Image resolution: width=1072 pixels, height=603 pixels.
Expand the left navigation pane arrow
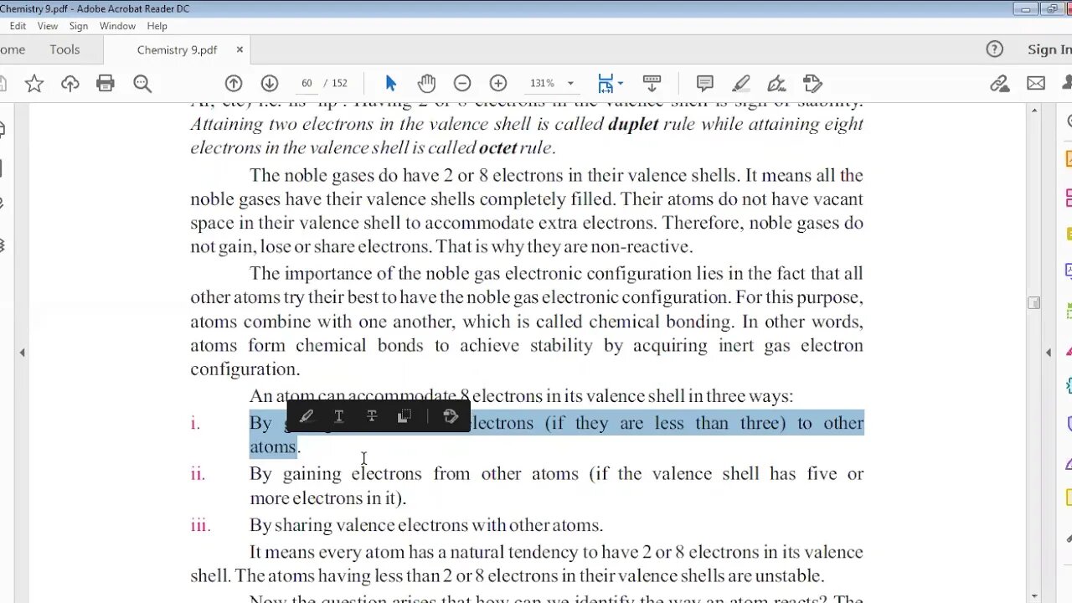(23, 353)
